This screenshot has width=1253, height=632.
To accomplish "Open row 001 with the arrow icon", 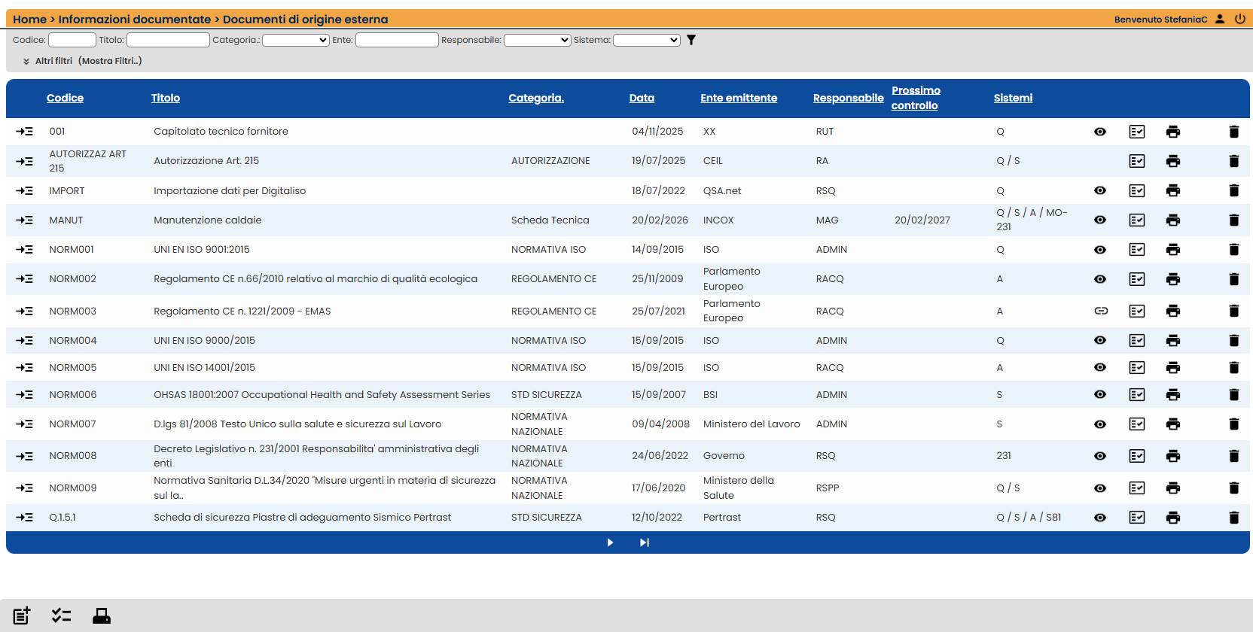I will pyautogui.click(x=24, y=132).
